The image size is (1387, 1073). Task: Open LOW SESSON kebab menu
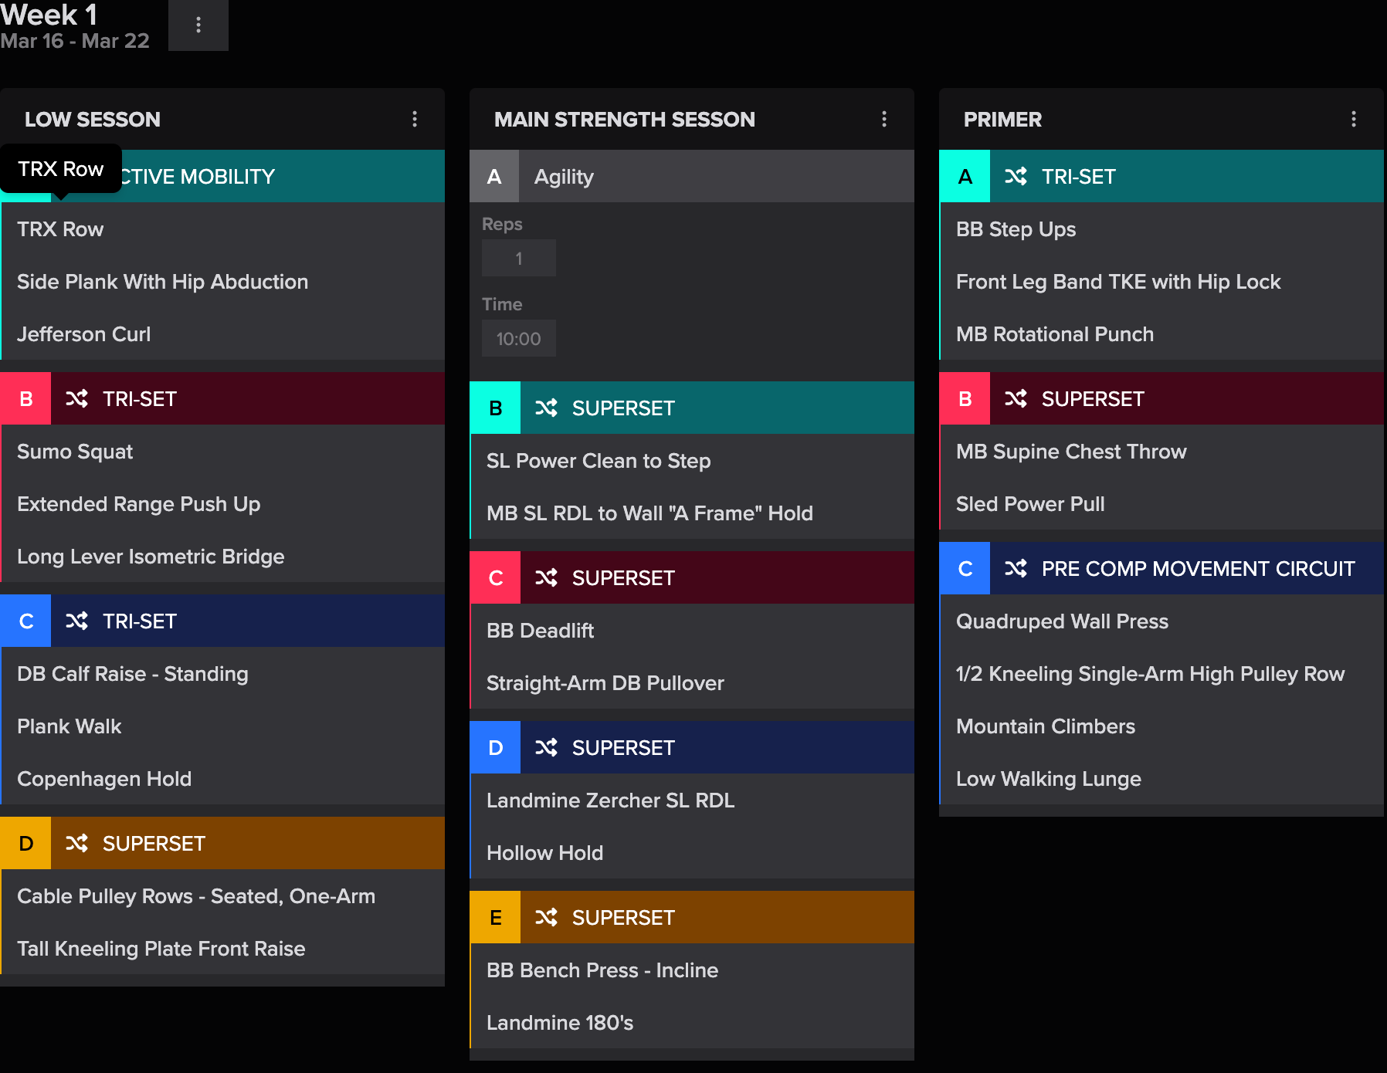[415, 119]
